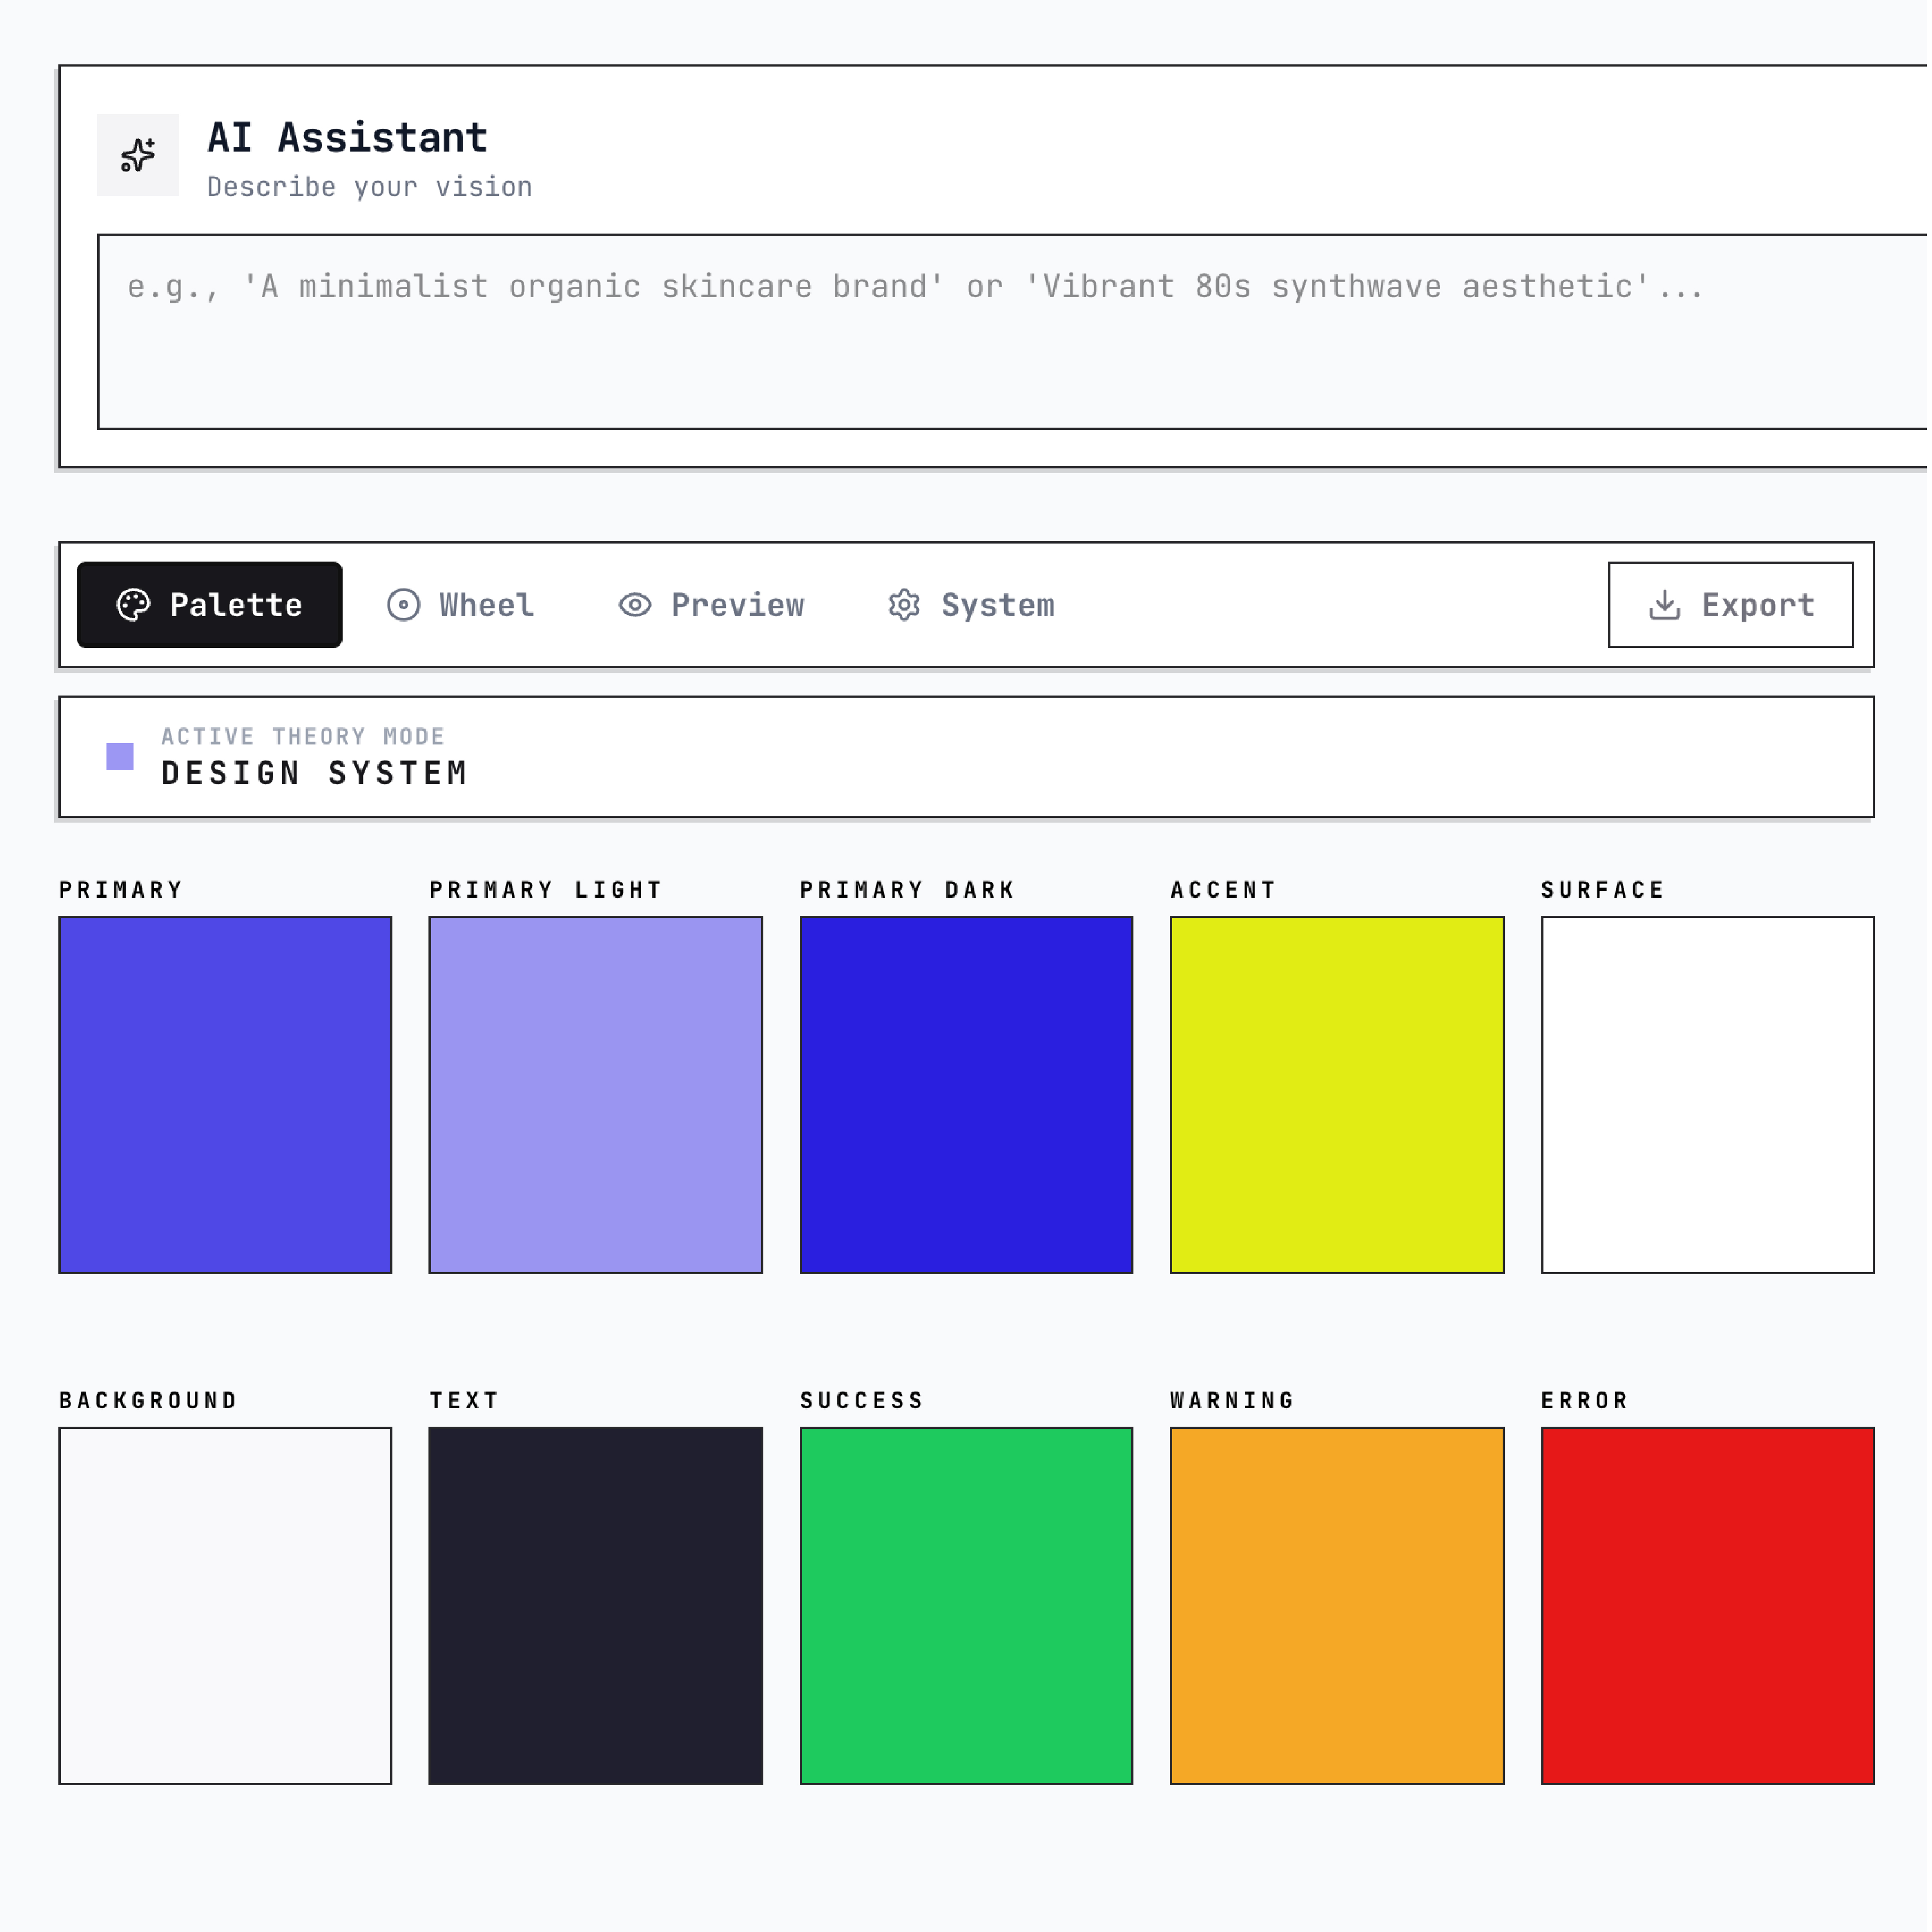This screenshot has width=1932, height=1932.
Task: Open the Preview tab
Action: tap(712, 605)
